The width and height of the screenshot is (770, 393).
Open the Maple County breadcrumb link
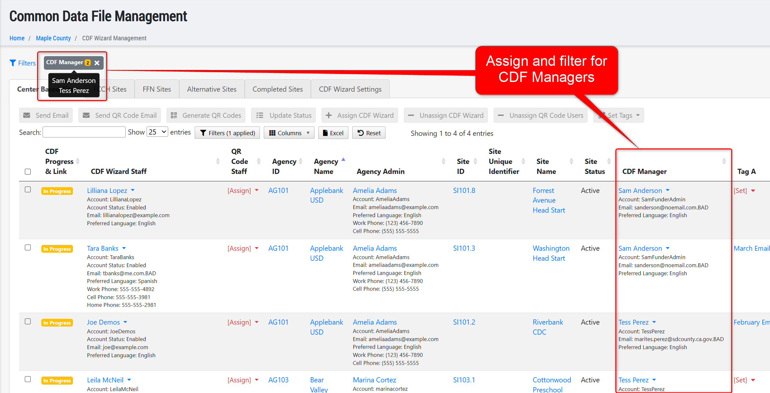(x=53, y=38)
